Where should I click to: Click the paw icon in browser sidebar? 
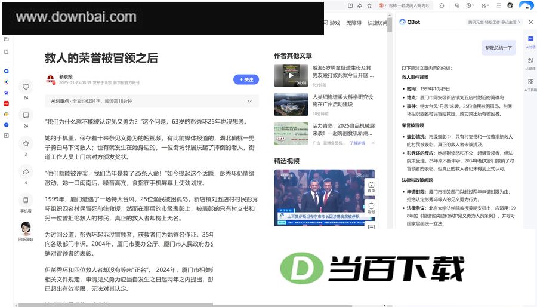pyautogui.click(x=6, y=93)
